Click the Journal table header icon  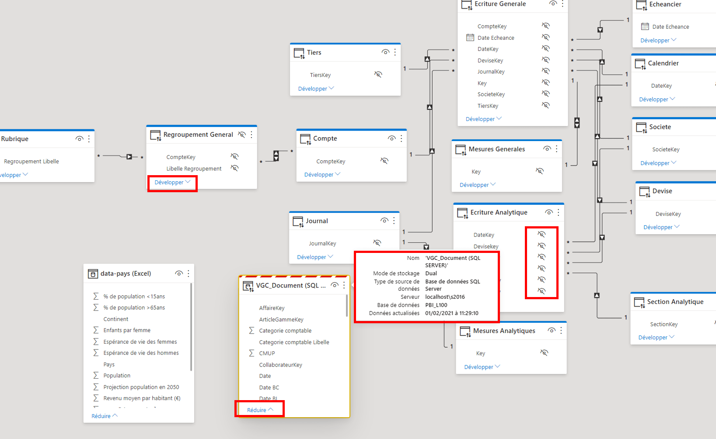pos(298,221)
